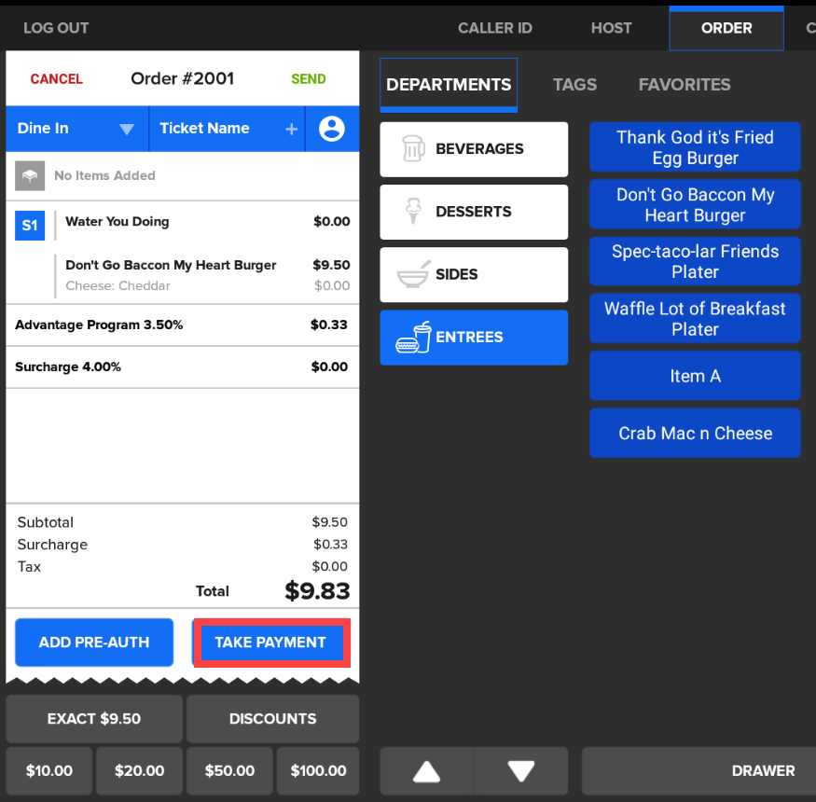Click the burger and drink Entrees icon
Image resolution: width=816 pixels, height=802 pixels.
click(x=413, y=338)
